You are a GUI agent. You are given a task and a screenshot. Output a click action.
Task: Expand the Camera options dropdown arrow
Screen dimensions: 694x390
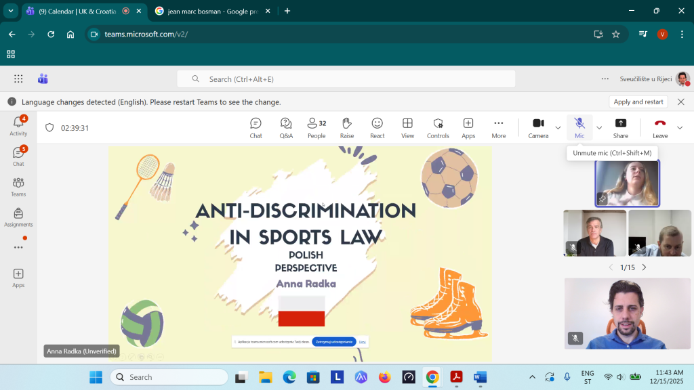[x=558, y=127]
